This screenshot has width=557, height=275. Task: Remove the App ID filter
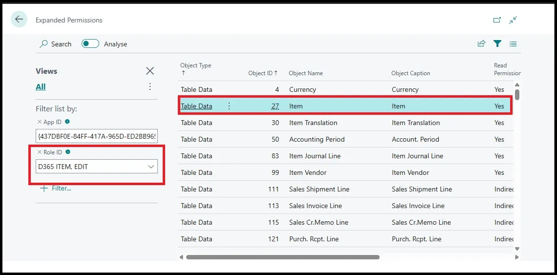click(x=39, y=122)
